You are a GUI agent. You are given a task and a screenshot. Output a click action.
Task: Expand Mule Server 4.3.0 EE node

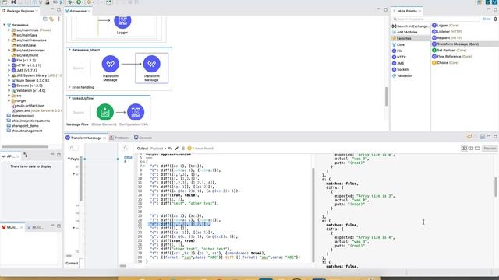coord(9,81)
